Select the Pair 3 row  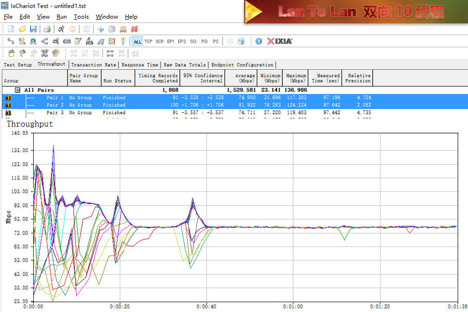[55, 113]
